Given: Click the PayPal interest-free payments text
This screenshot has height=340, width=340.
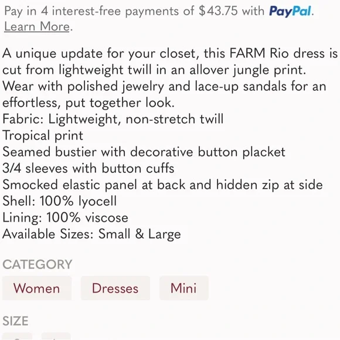Looking at the screenshot, I should [x=159, y=11].
